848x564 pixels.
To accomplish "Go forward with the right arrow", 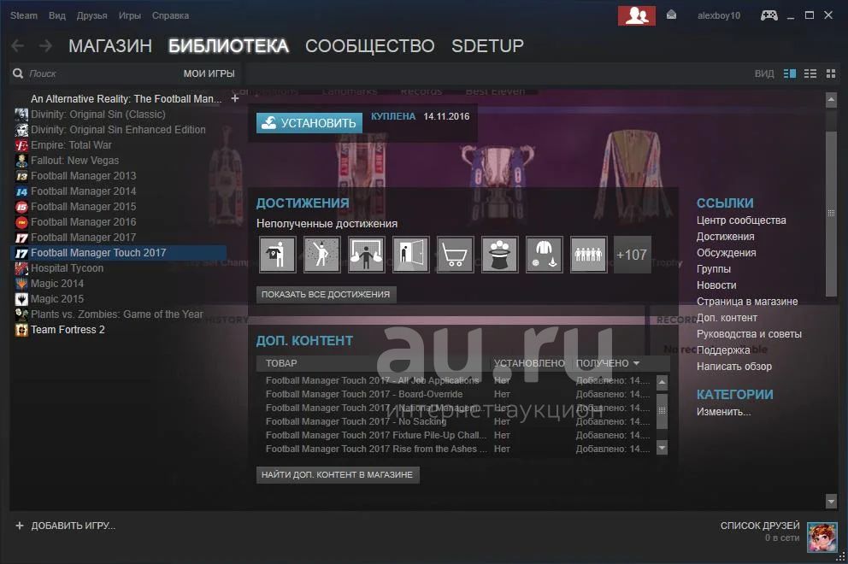I will (46, 46).
